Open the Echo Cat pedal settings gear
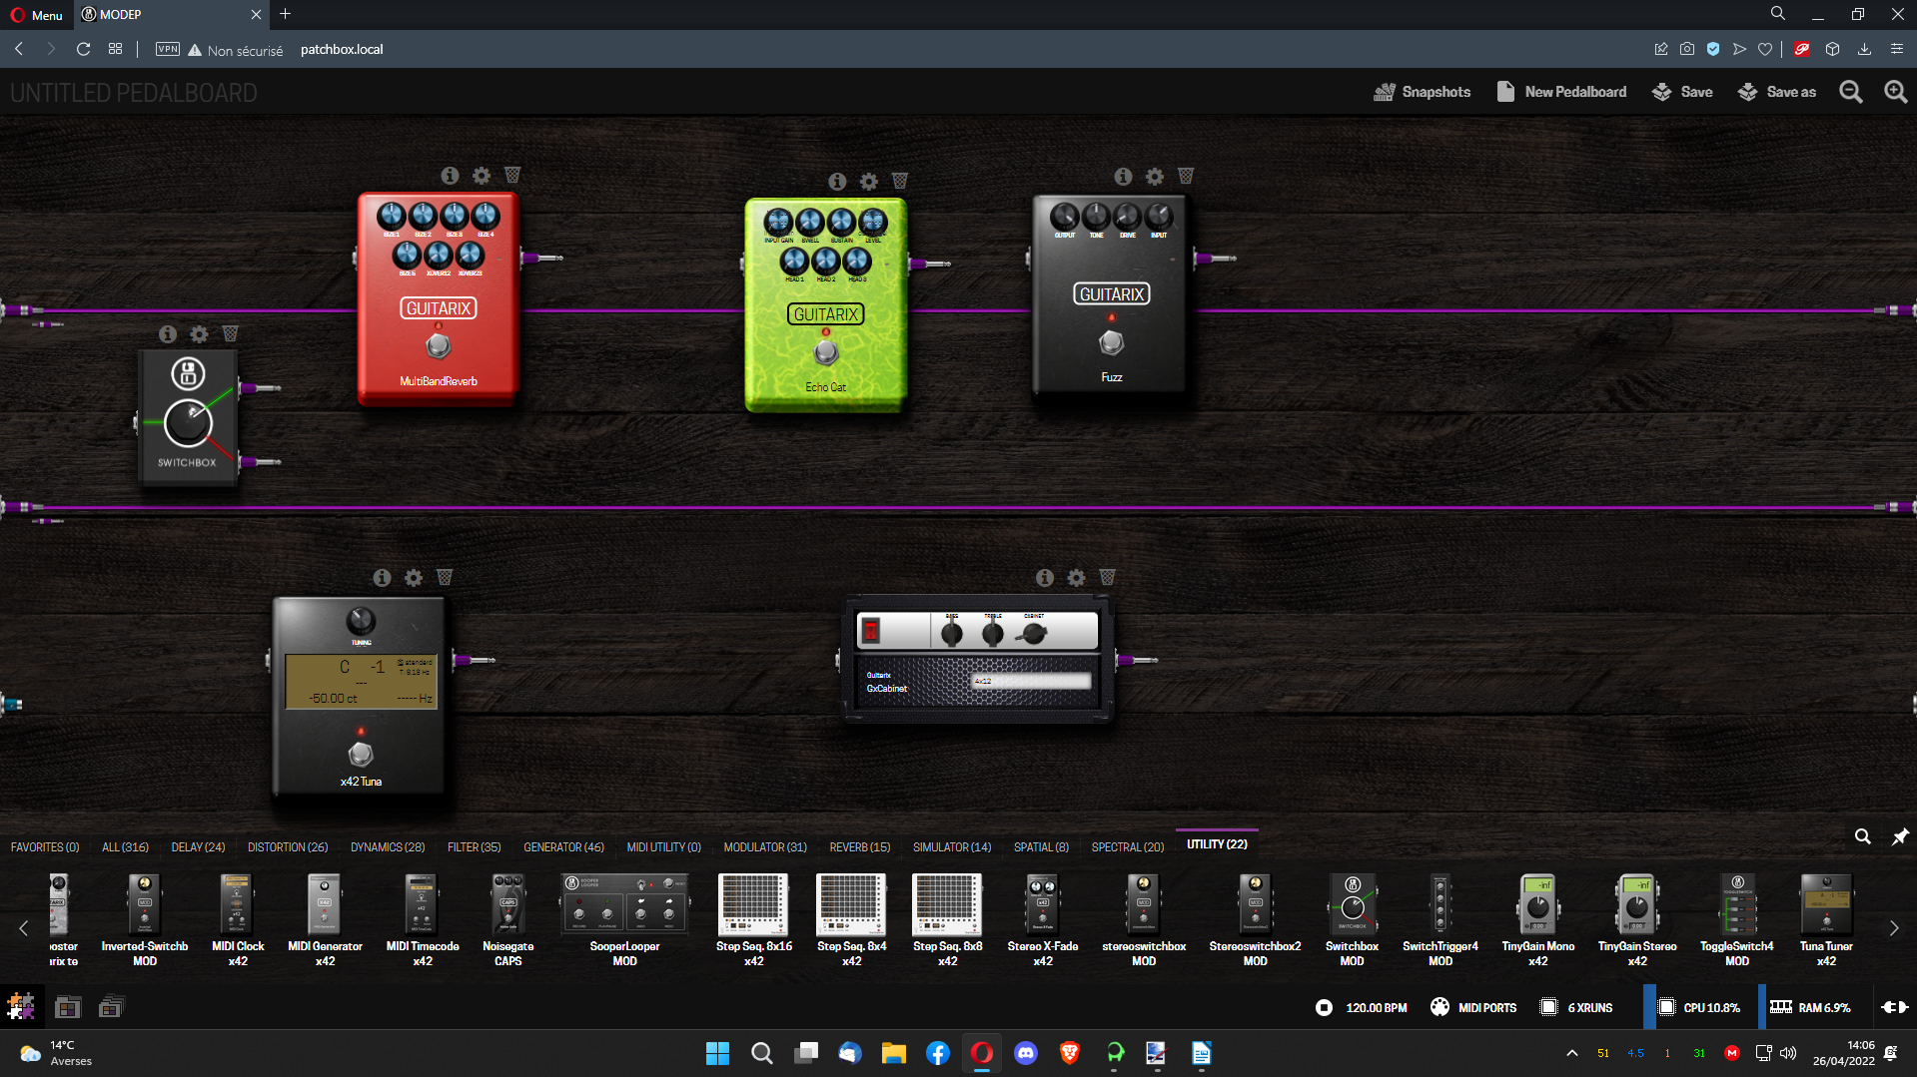The width and height of the screenshot is (1917, 1077). coord(869,182)
